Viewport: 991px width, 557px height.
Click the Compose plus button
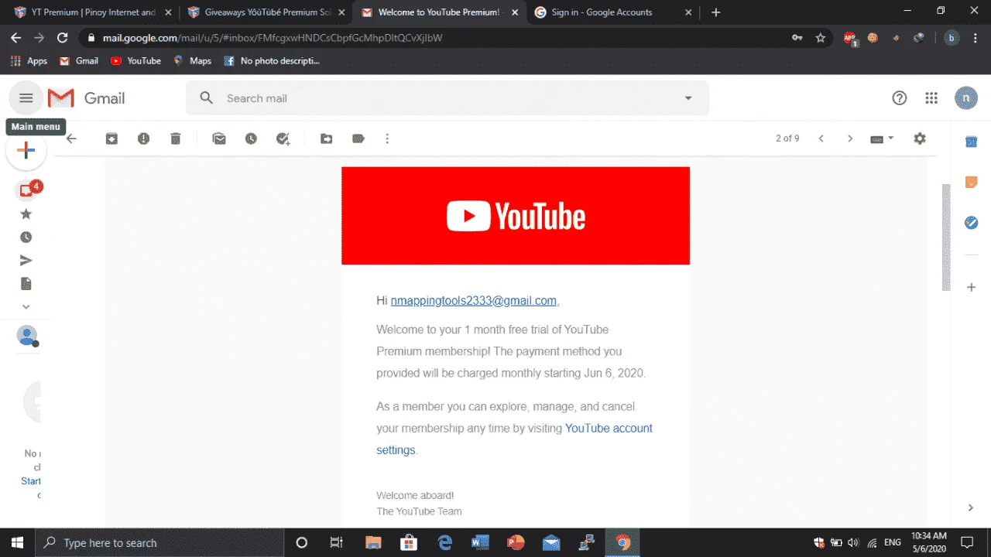(26, 150)
